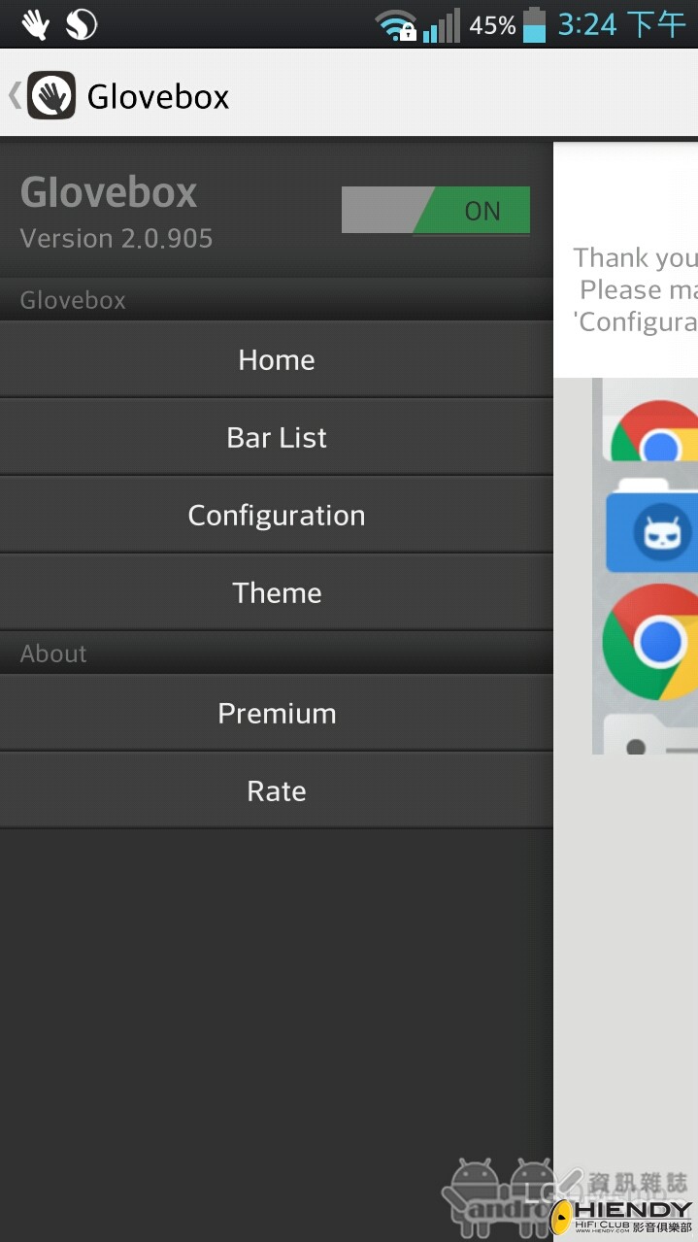This screenshot has height=1242, width=698.
Task: Tap the Glovebox app icon in the header
Action: [51, 95]
